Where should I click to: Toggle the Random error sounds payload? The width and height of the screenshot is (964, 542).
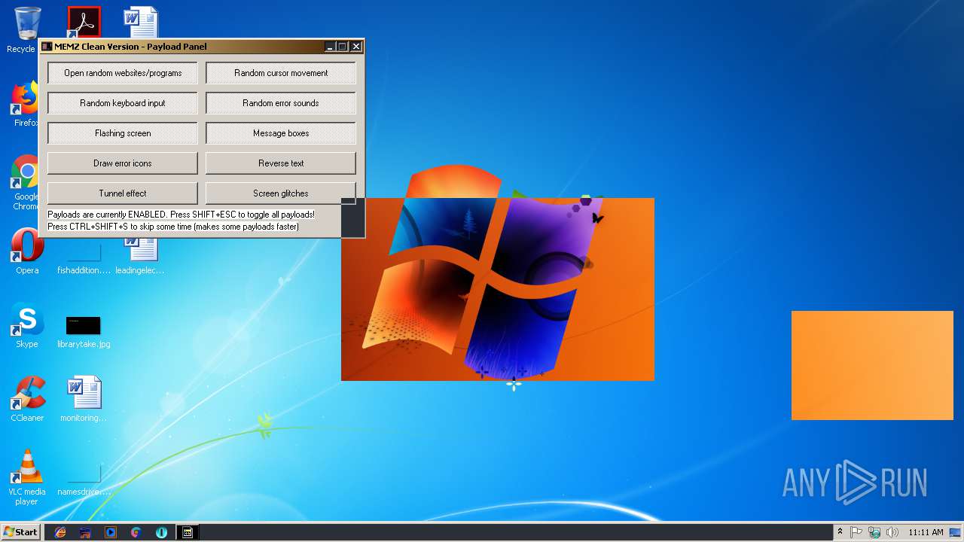click(281, 103)
